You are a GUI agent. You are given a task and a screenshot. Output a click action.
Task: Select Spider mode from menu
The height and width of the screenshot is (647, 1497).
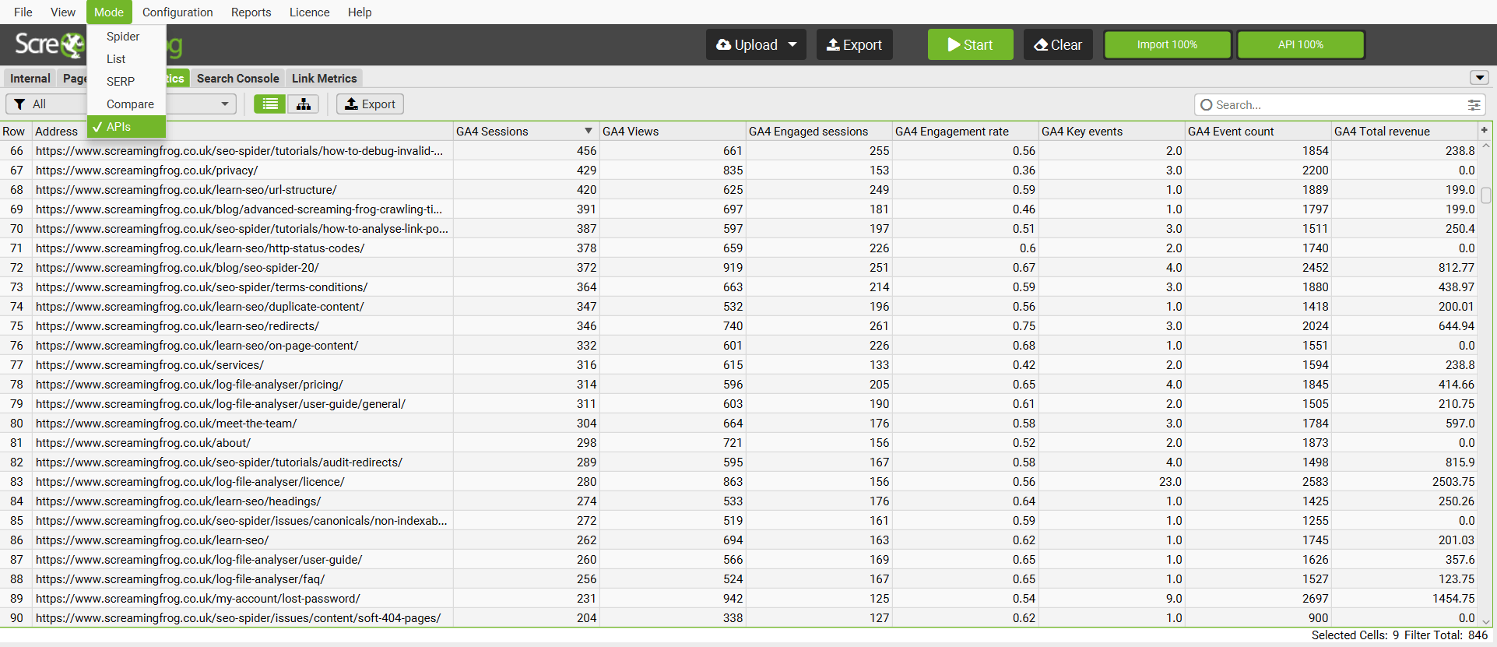[123, 37]
